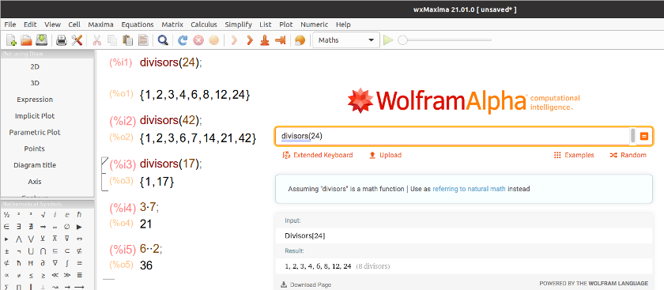
Task: Insert the infinity symbol
Action: [55, 227]
